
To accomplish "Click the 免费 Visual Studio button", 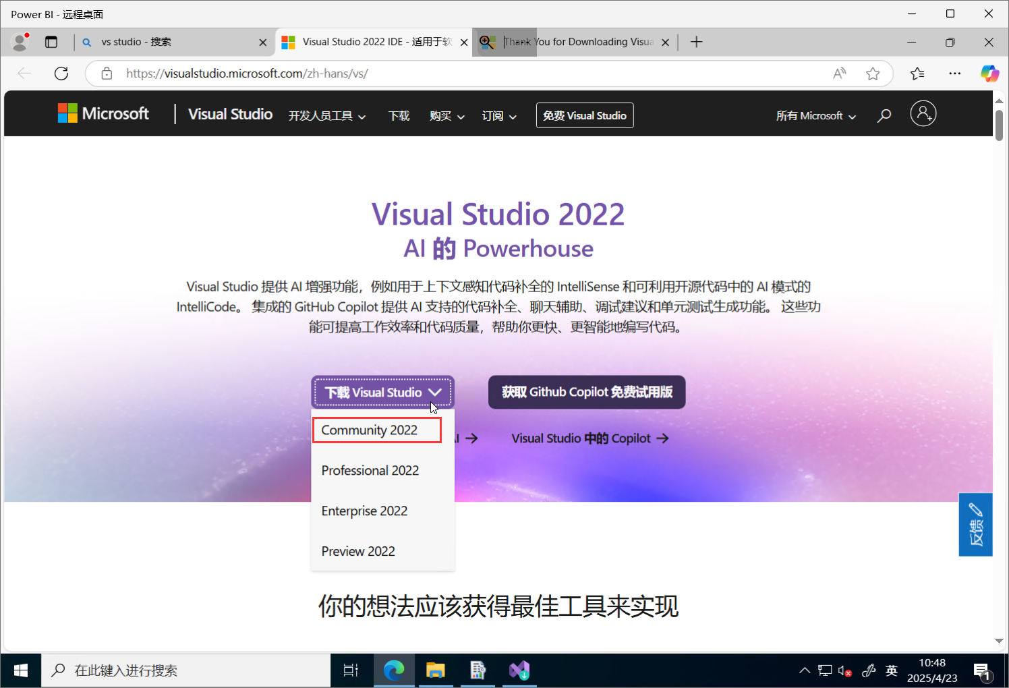I will [x=585, y=115].
